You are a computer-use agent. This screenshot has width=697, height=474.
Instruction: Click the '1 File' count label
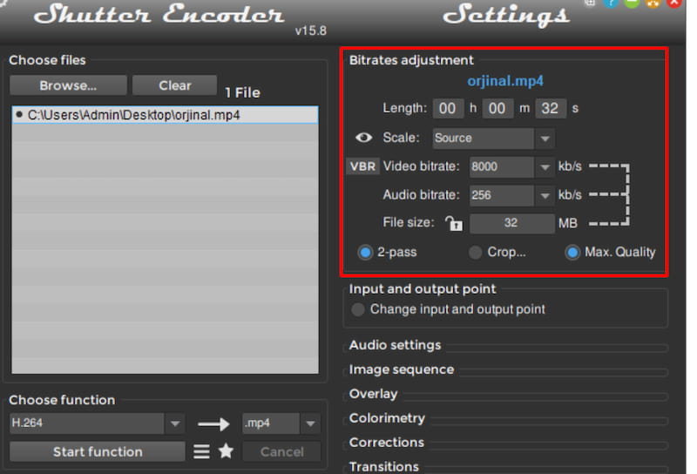click(242, 92)
